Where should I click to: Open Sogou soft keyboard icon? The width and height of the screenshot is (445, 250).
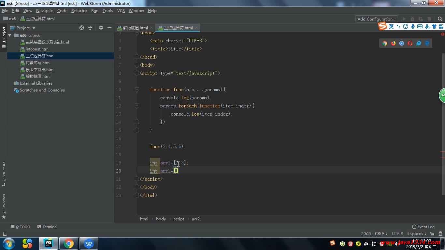(420, 26)
